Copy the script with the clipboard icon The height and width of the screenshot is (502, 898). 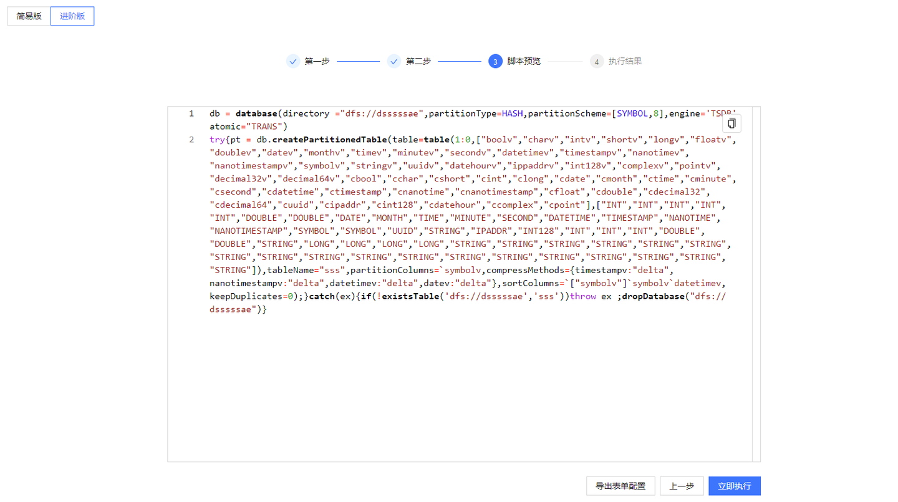point(732,123)
